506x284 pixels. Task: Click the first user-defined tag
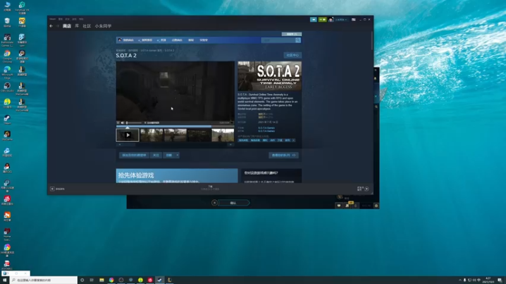pos(244,140)
